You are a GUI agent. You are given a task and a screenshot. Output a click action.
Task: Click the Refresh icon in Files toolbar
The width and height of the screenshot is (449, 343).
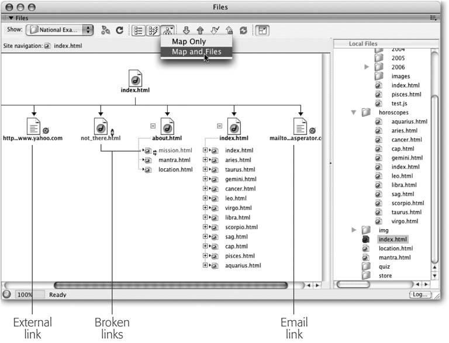[119, 29]
